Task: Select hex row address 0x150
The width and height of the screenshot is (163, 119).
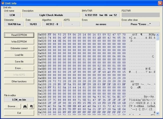Action: [x=43, y=100]
